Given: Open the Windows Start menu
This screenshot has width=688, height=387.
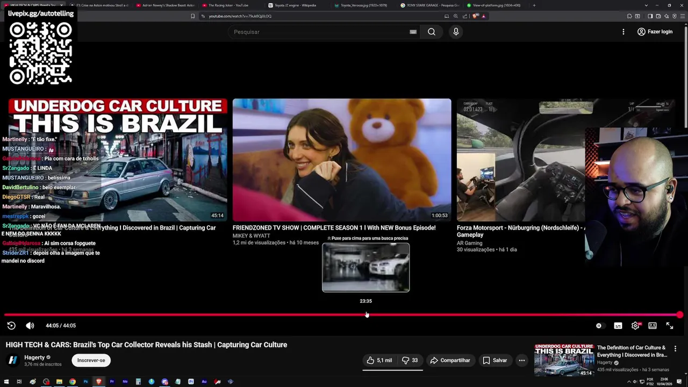Looking at the screenshot, I should pos(6,382).
